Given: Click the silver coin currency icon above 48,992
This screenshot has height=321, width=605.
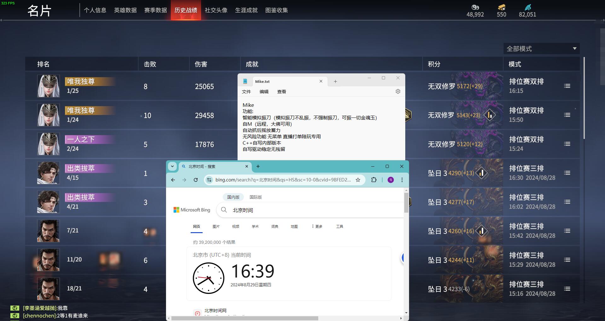Looking at the screenshot, I should coord(475,7).
